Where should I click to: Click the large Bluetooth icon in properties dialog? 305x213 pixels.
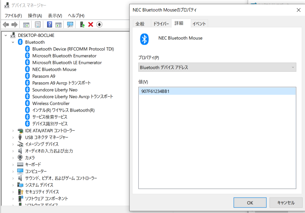(x=144, y=39)
